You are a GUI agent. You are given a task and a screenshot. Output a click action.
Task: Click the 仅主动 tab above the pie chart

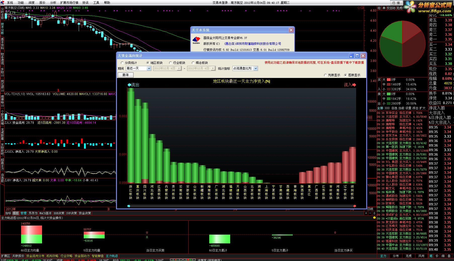point(391,8)
